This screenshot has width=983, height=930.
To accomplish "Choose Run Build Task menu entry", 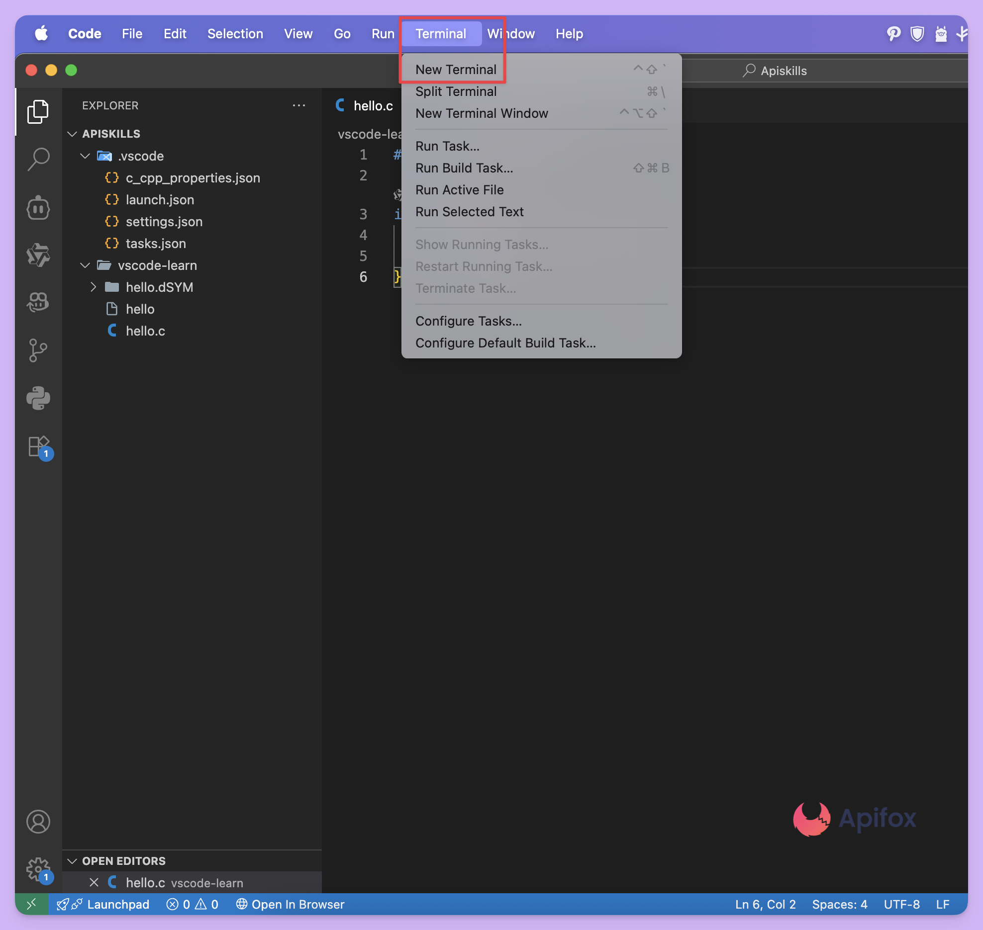I will pyautogui.click(x=464, y=168).
